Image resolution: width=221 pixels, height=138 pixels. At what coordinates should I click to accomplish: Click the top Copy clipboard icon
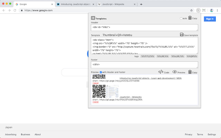point(190,18)
